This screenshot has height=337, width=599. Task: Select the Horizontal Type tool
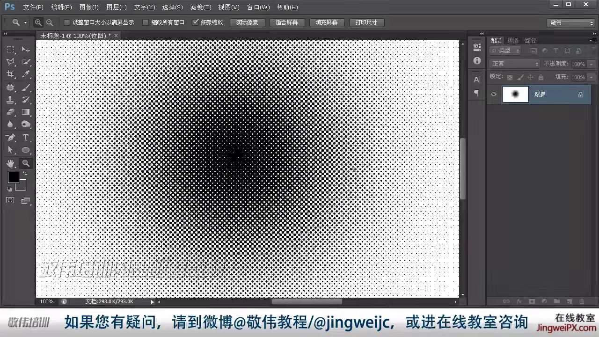point(26,138)
